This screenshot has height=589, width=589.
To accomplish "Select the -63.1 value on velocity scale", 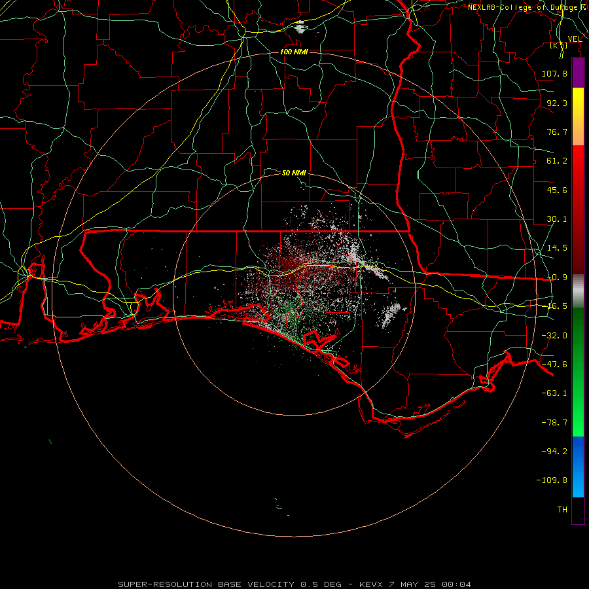I will (x=554, y=393).
